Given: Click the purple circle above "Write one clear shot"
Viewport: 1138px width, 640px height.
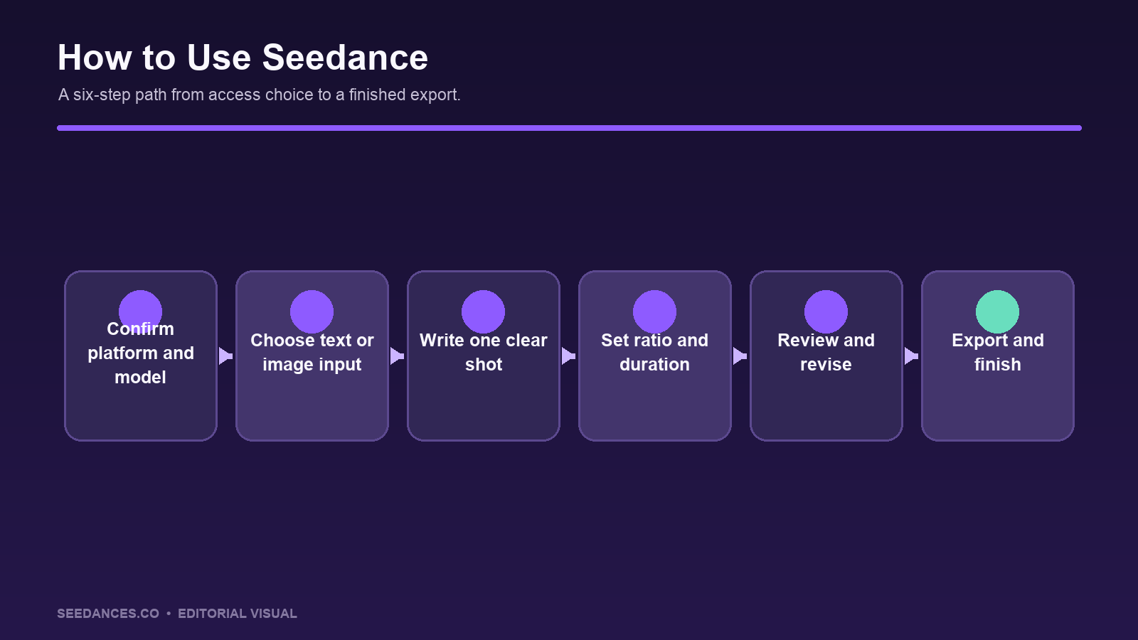Looking at the screenshot, I should coord(484,311).
